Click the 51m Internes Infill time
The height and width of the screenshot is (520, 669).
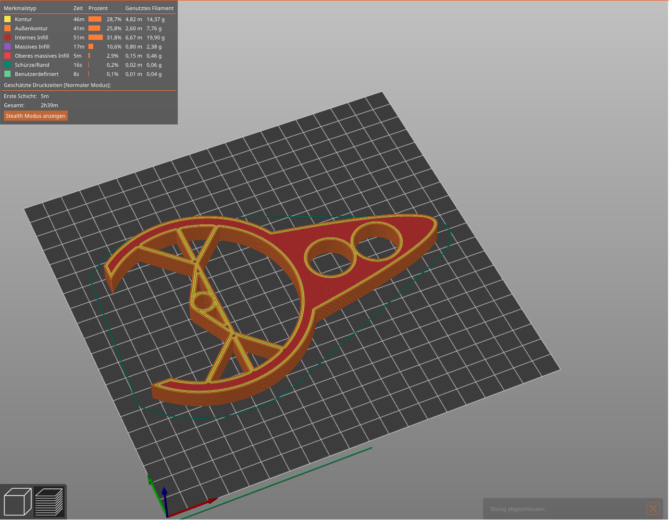79,37
